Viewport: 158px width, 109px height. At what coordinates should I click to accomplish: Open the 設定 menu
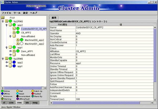(x=25, y=13)
